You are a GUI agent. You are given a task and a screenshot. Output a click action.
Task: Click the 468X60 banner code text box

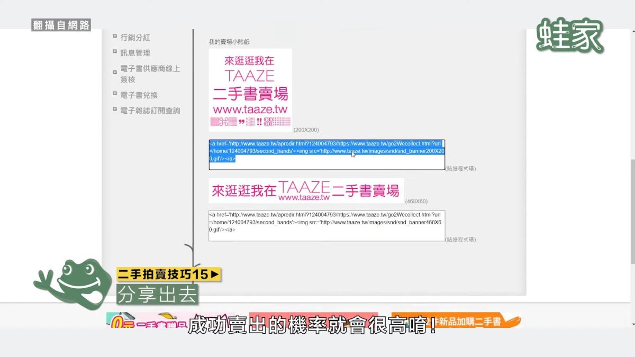pyautogui.click(x=326, y=226)
